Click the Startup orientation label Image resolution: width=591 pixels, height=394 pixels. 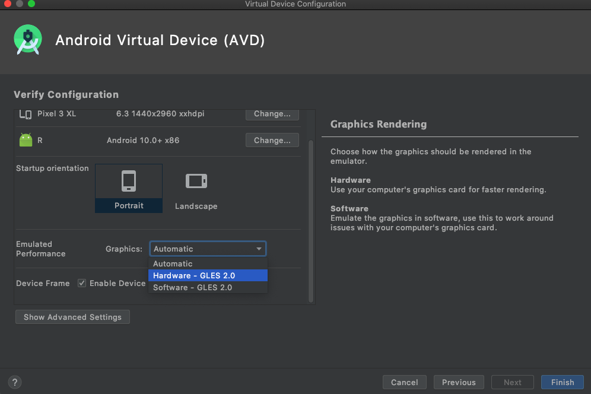tap(52, 168)
